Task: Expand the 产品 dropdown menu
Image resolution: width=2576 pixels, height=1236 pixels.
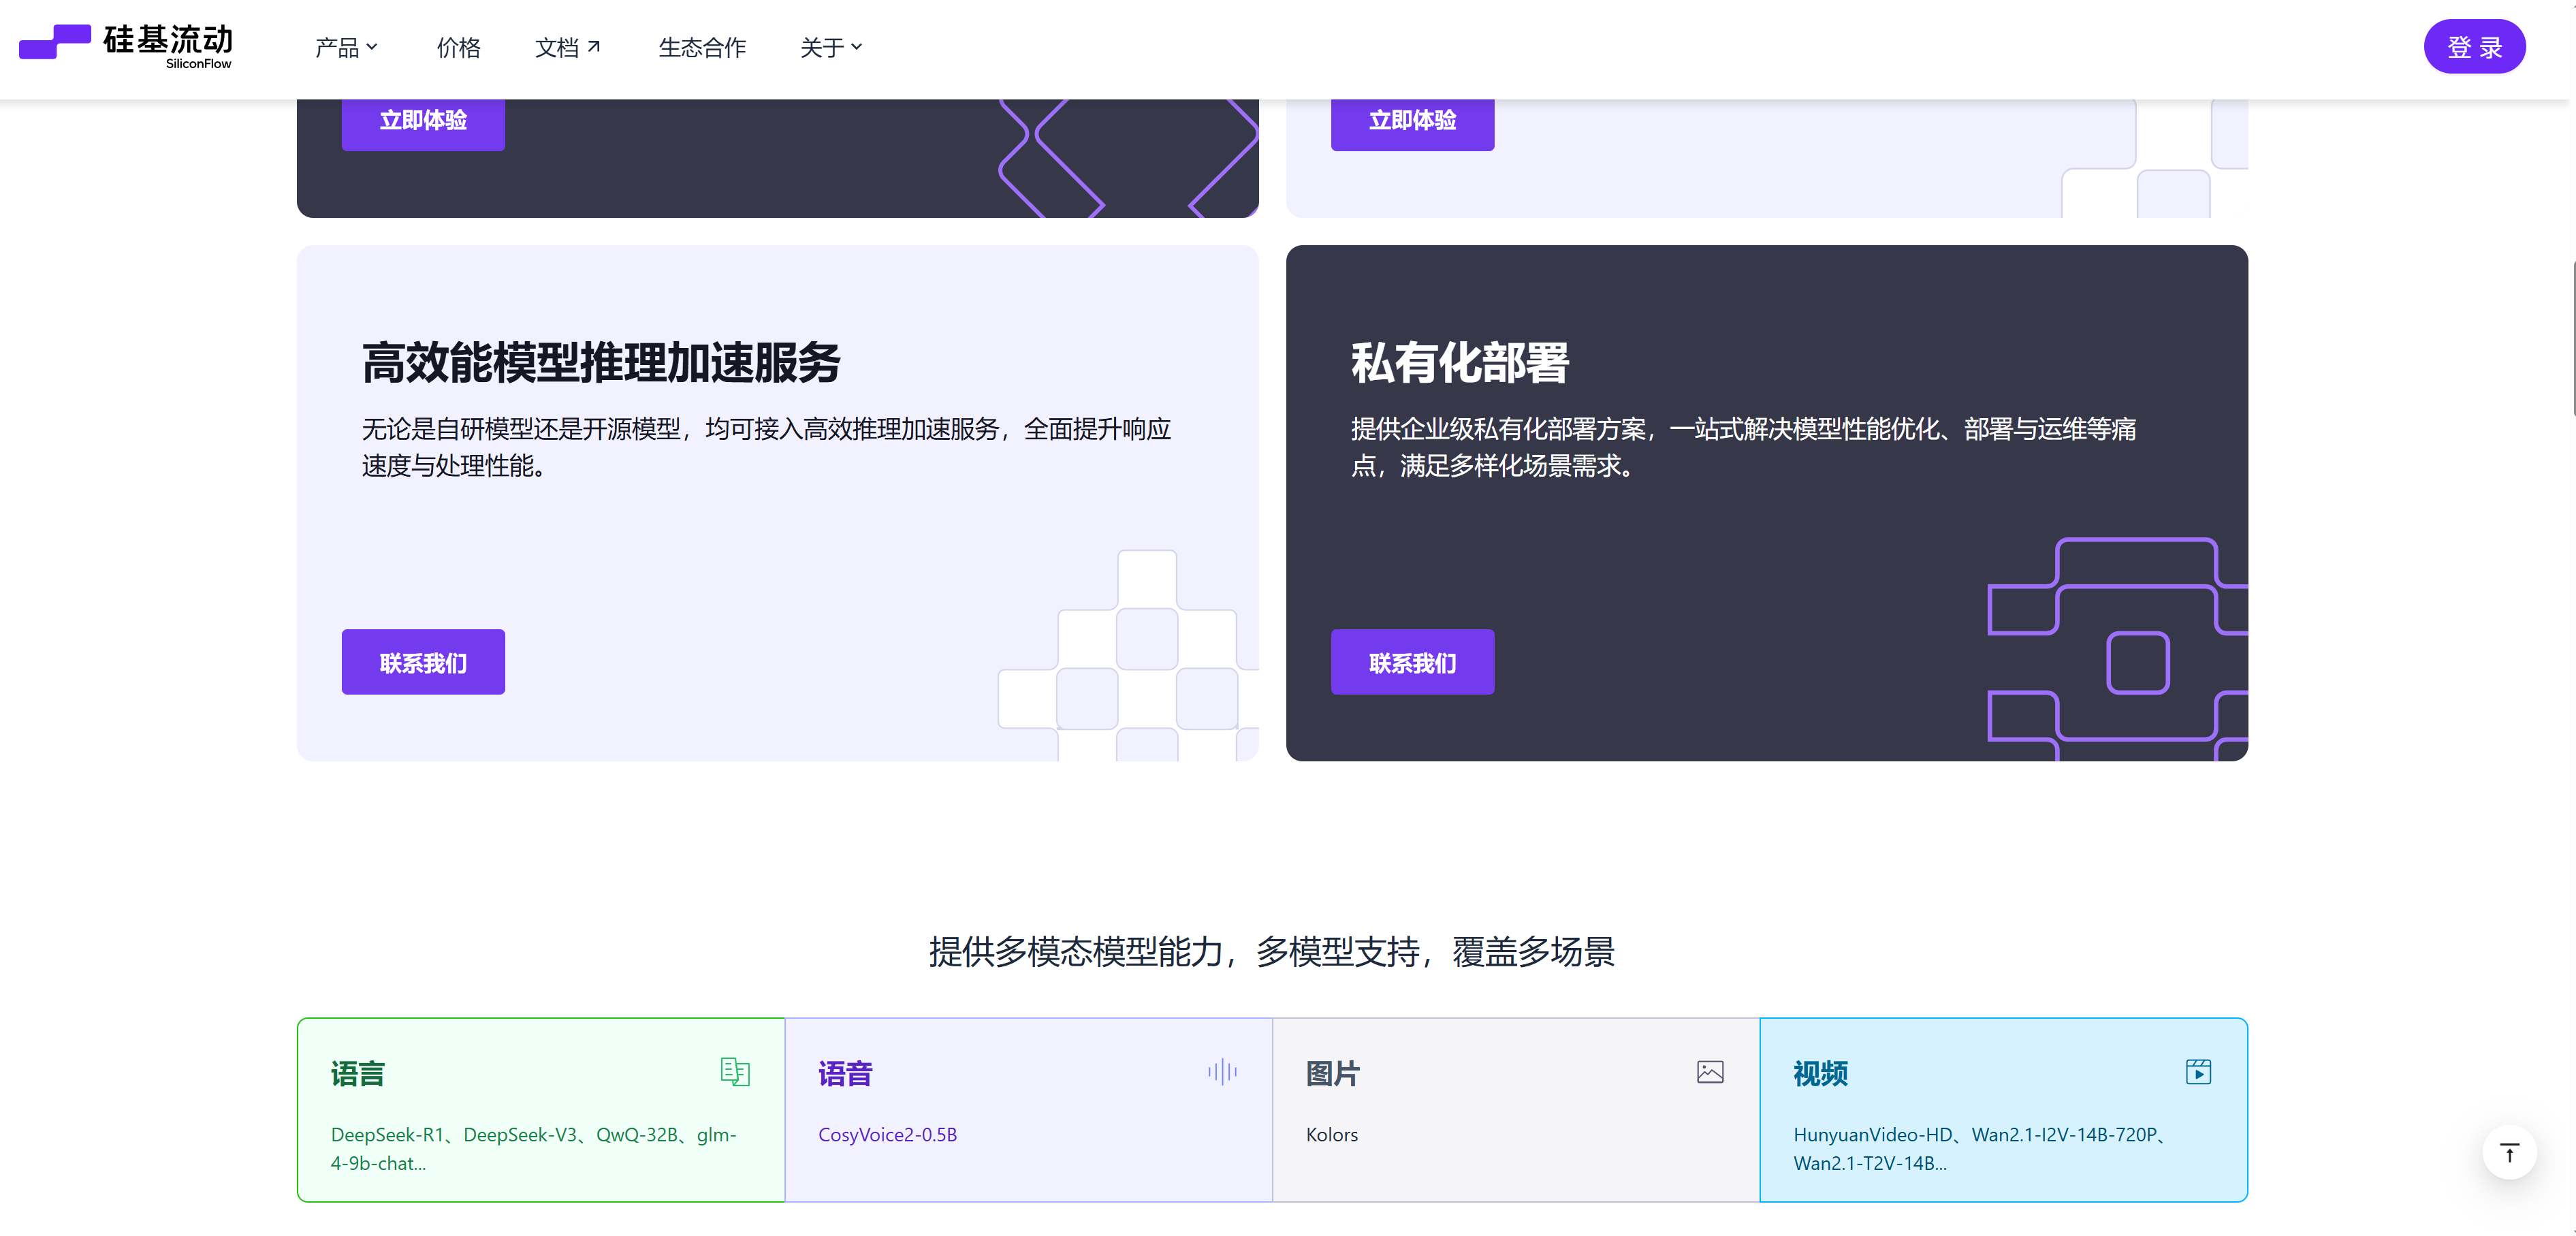Action: [346, 47]
